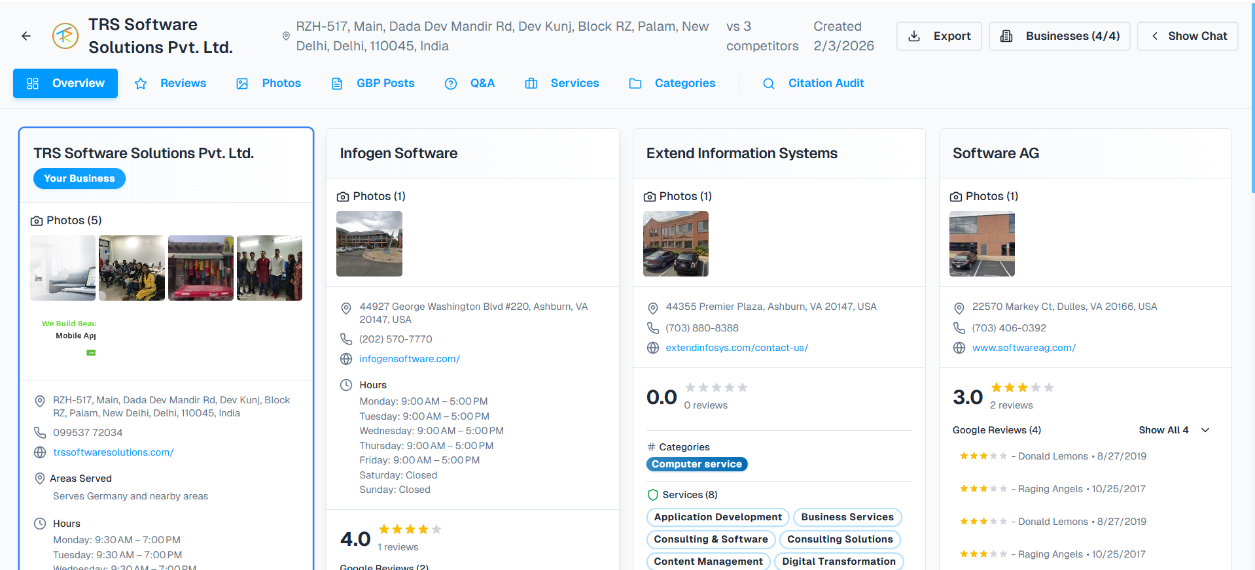This screenshot has width=1255, height=570.
Task: Open Software AG building photo thumbnail
Action: click(x=982, y=244)
